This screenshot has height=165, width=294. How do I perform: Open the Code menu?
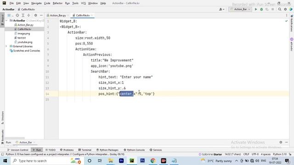click(47, 3)
